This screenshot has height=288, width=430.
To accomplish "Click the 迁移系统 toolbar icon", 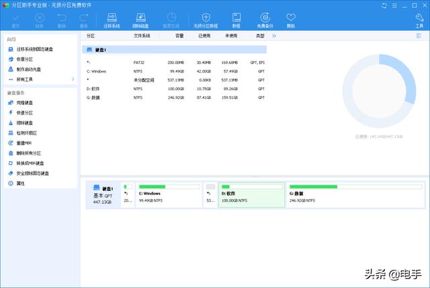I will tap(112, 19).
